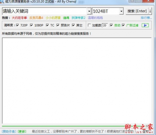Toggle the TC checkbox
Image resolution: width=156 pixels, height=135 pixels.
pos(47,25)
